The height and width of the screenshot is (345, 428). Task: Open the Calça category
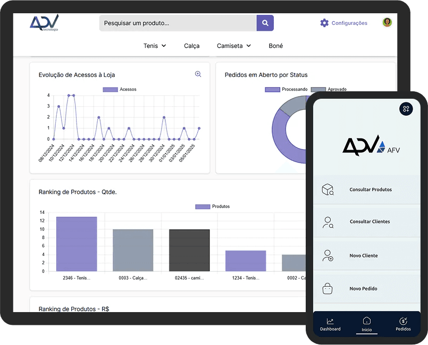coord(191,46)
